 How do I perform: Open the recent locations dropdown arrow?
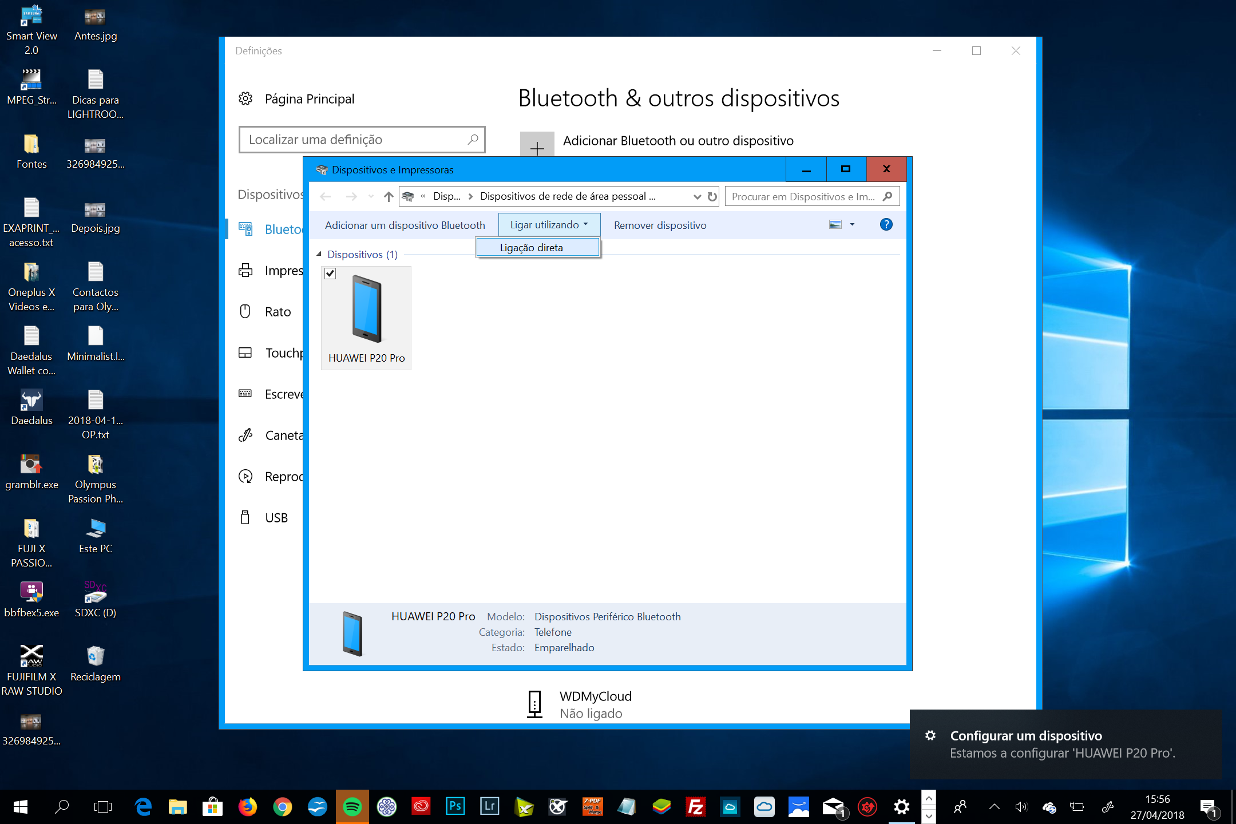click(371, 196)
